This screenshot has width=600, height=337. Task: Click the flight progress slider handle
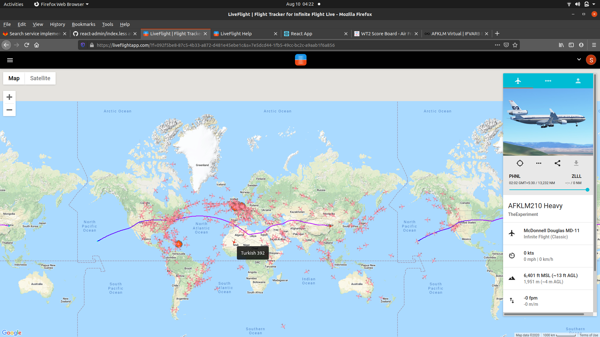587,190
